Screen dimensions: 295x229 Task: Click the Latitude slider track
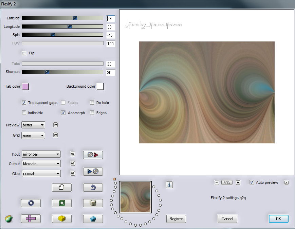pyautogui.click(x=62, y=18)
